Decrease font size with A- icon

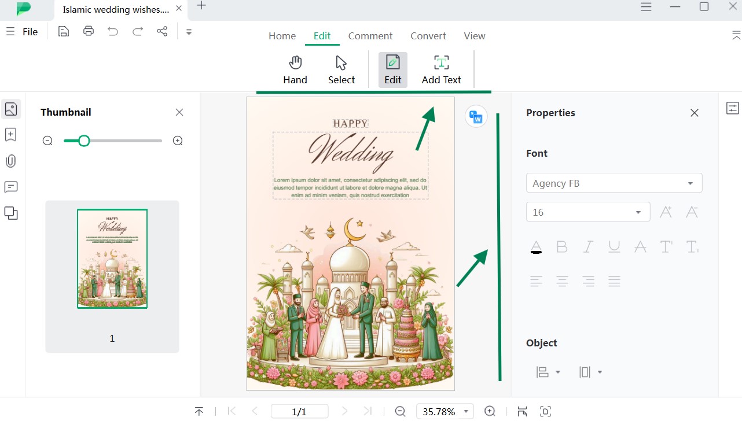tap(692, 212)
